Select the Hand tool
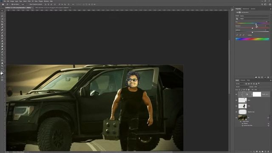This screenshot has height=153, width=272. point(2,63)
